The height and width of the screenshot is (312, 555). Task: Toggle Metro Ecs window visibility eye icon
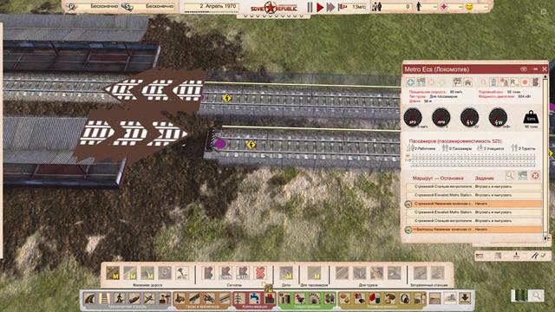tap(524, 69)
